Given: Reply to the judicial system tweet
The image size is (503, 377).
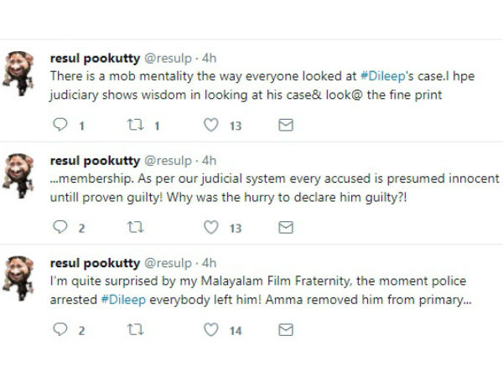Looking at the screenshot, I should click(x=60, y=227).
